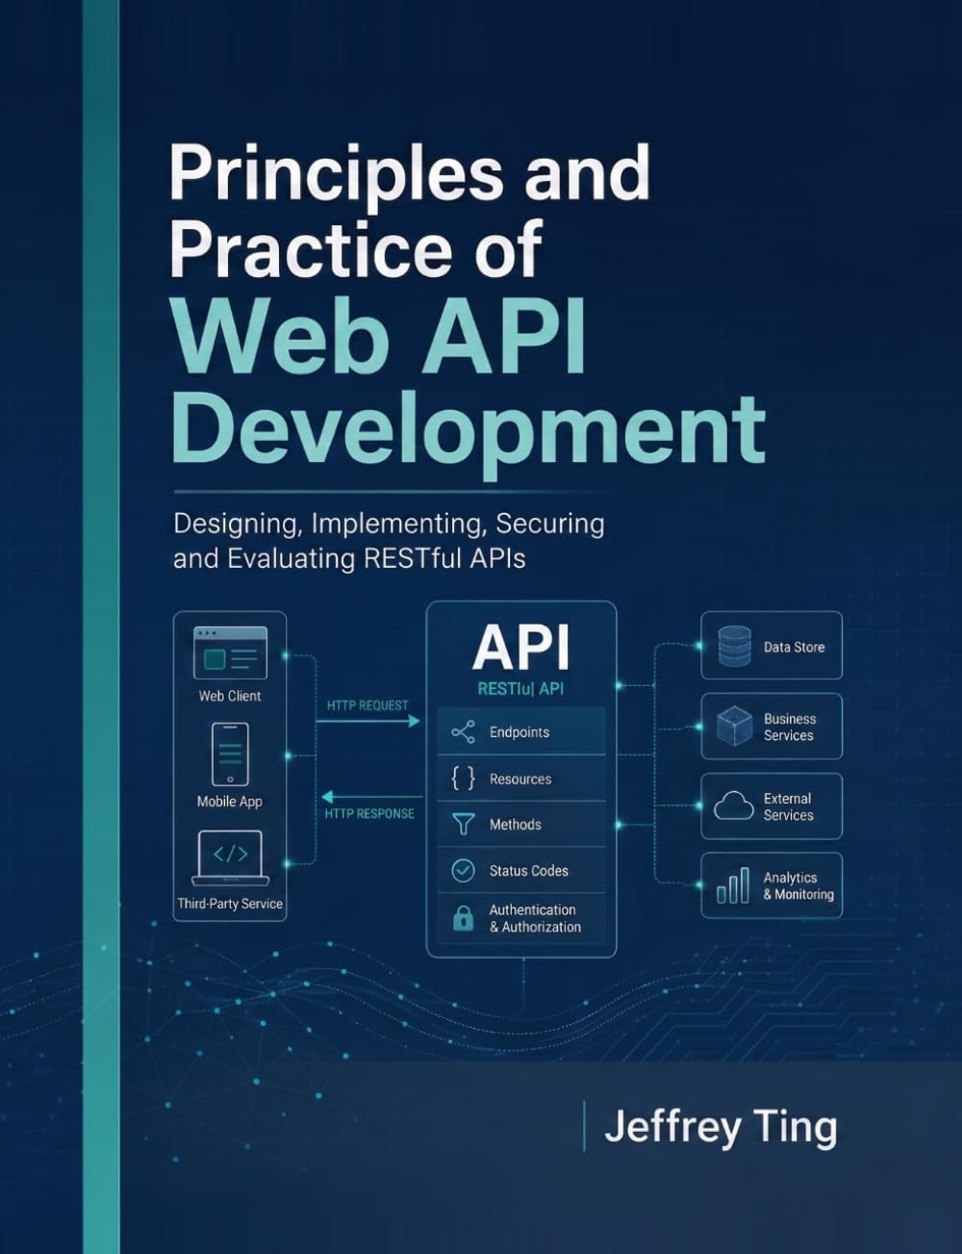Click the Data Store database cylinder icon
Screen dimensions: 962x1254
(734, 647)
